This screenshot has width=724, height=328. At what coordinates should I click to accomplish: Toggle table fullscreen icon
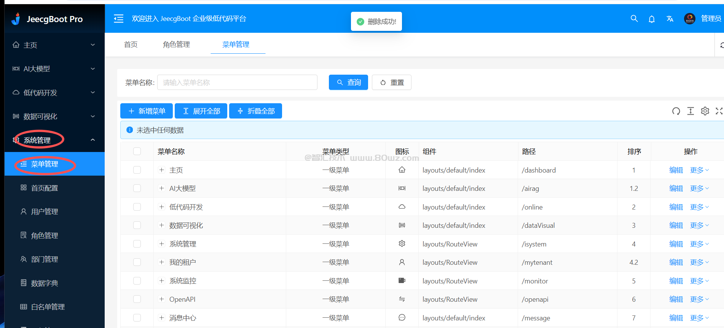719,111
